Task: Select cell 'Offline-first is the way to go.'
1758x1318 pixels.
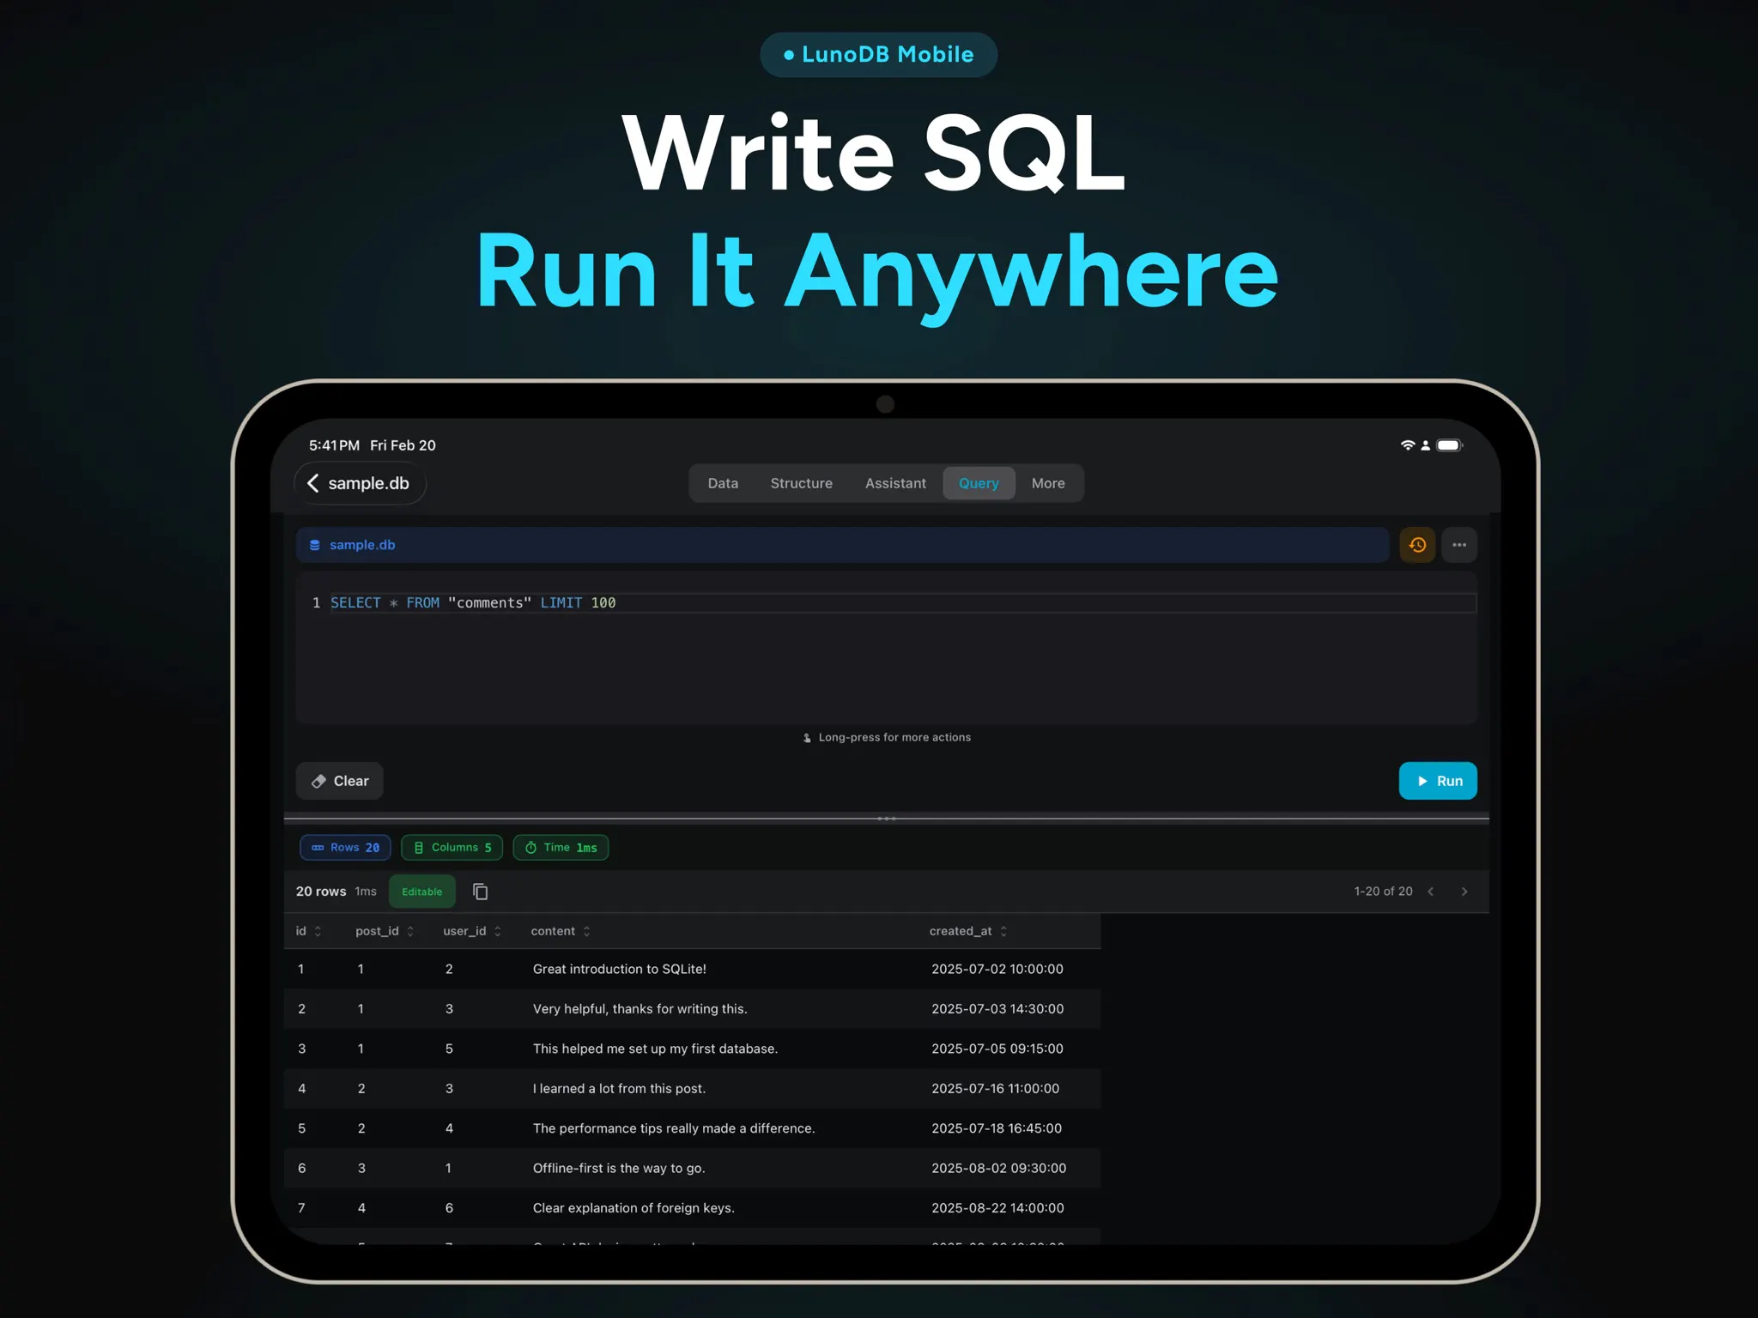Action: click(x=619, y=1168)
